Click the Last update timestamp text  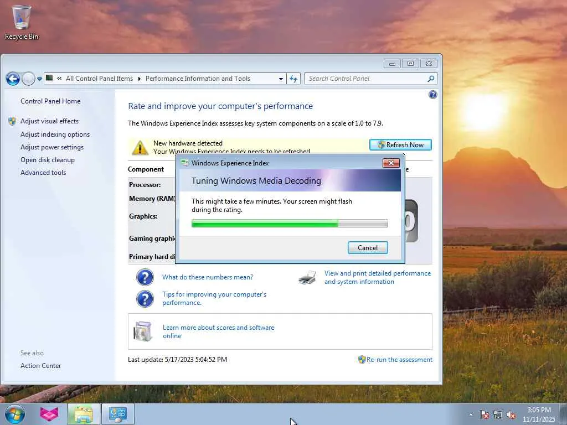point(177,360)
